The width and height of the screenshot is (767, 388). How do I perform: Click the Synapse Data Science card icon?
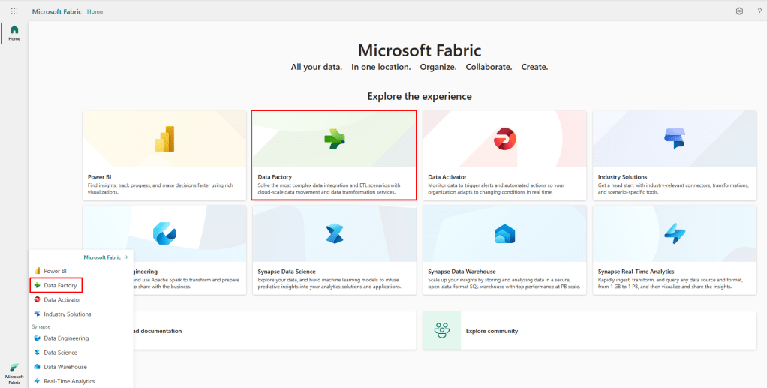tap(334, 233)
